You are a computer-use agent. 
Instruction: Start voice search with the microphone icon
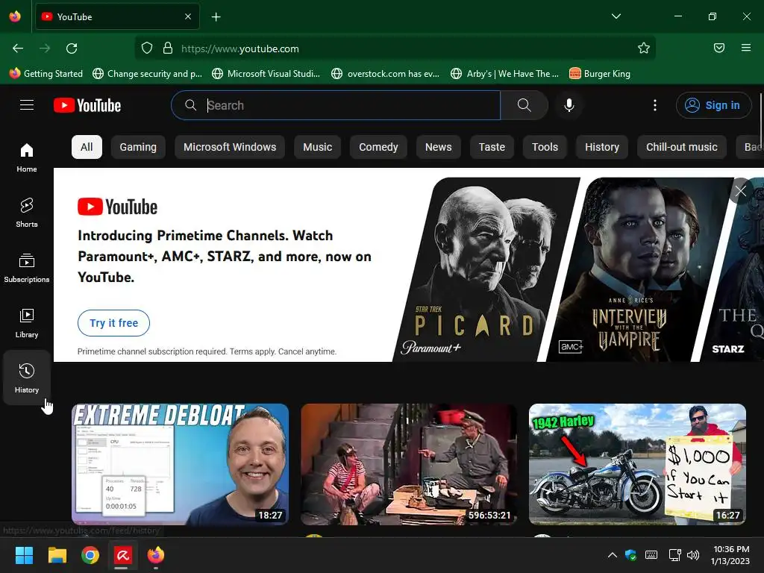pos(569,105)
